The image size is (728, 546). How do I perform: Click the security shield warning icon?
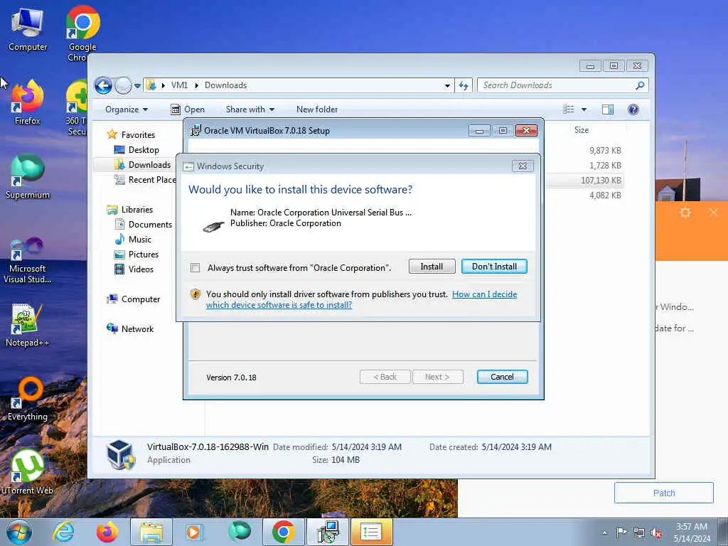(196, 294)
